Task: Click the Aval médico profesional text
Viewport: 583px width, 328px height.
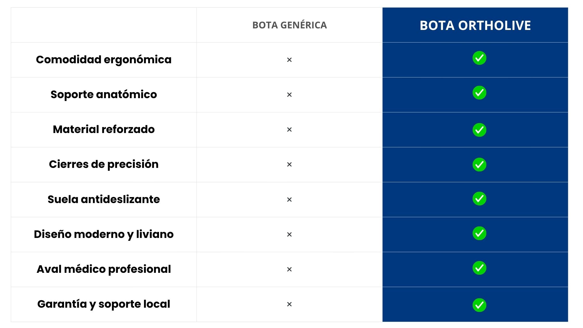Action: click(104, 269)
